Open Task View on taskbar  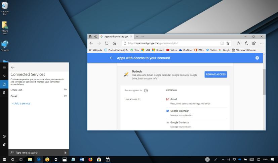[x=21, y=159]
